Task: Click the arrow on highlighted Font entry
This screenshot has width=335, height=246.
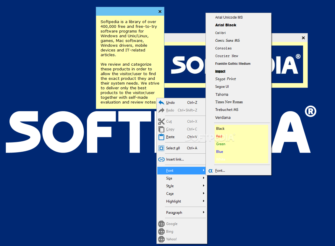Action: [204, 170]
